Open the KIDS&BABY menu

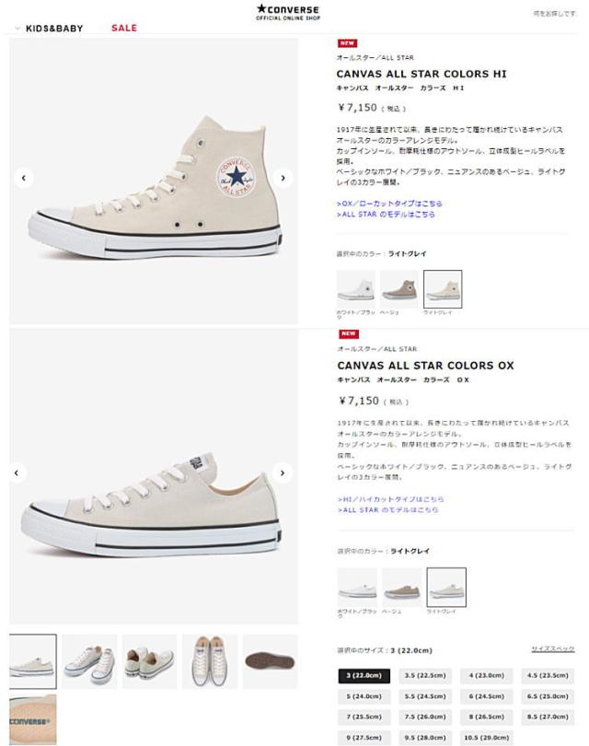[x=54, y=29]
